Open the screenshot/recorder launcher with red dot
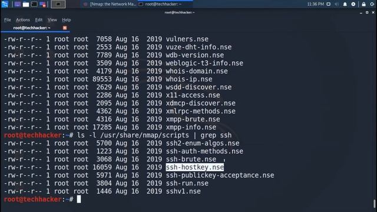The height and width of the screenshot is (212, 377). click(43, 4)
